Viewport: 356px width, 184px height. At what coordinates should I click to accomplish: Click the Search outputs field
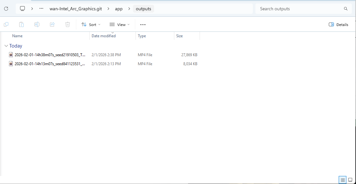pos(303,9)
